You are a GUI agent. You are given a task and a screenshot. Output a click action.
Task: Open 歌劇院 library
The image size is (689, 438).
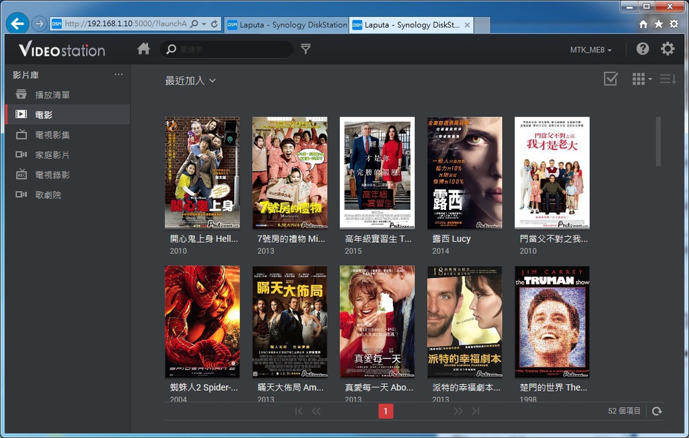pyautogui.click(x=68, y=194)
